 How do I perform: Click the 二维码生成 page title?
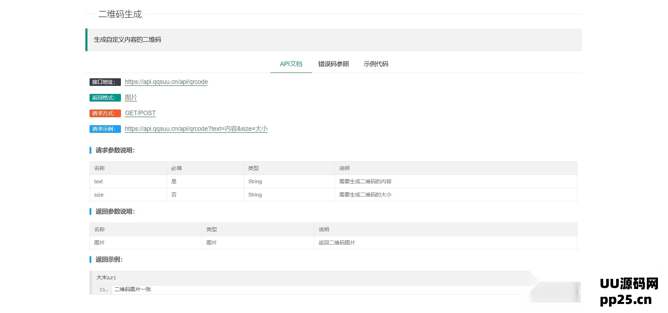pyautogui.click(x=120, y=14)
